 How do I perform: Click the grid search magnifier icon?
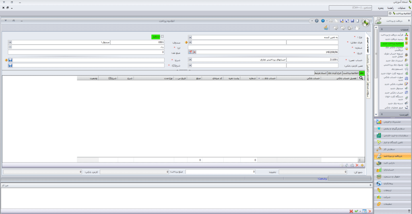click(361, 78)
